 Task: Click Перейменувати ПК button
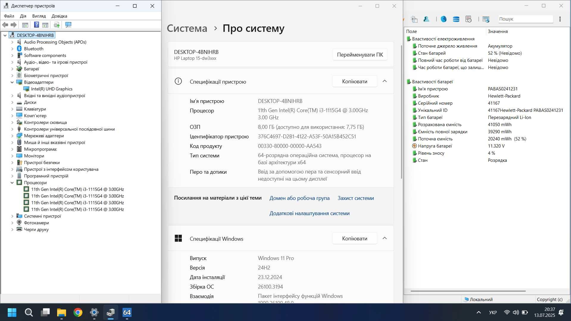coord(360,55)
